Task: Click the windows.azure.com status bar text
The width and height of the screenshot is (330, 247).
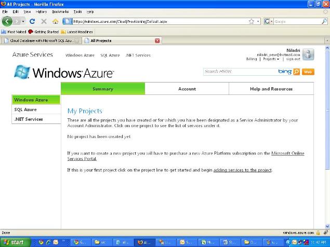Action: click(x=298, y=232)
